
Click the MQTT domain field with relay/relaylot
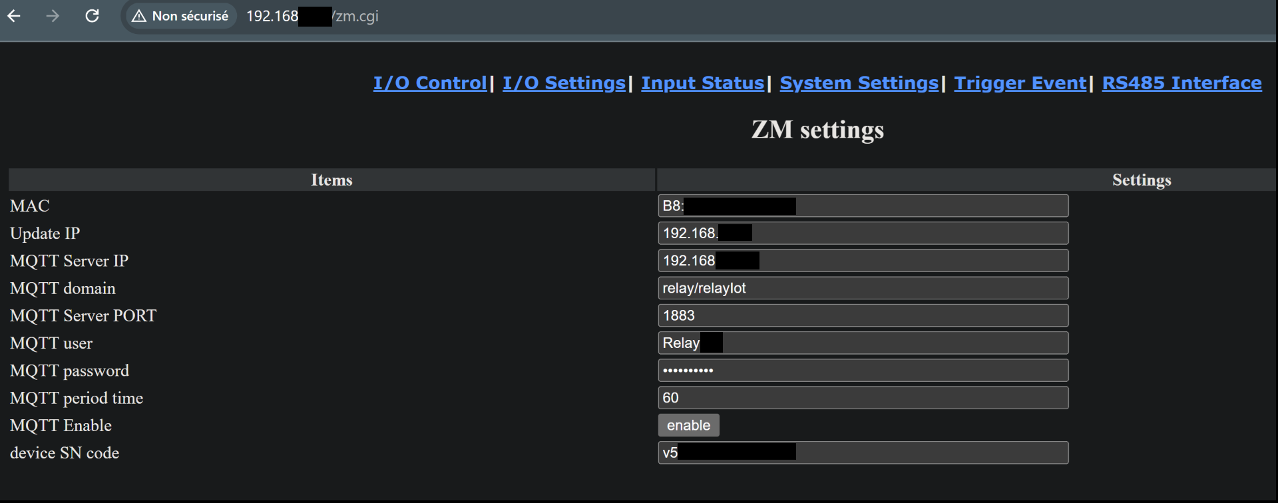863,288
